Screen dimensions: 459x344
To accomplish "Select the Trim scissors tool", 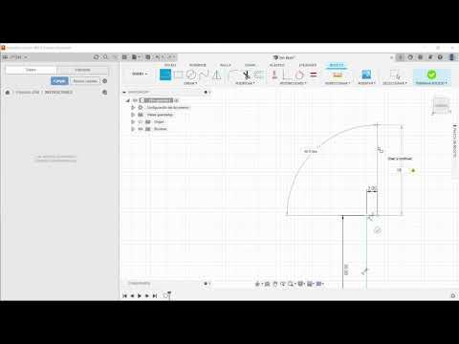I will [x=247, y=75].
